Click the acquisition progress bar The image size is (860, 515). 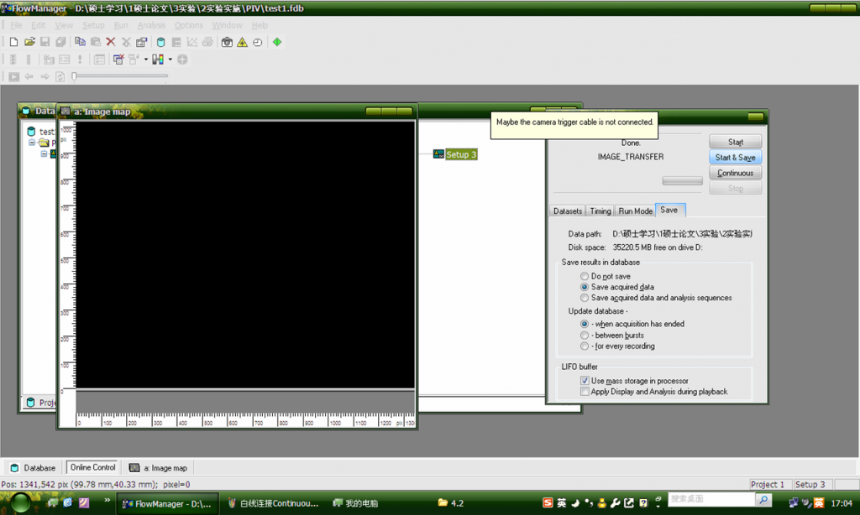pos(682,181)
